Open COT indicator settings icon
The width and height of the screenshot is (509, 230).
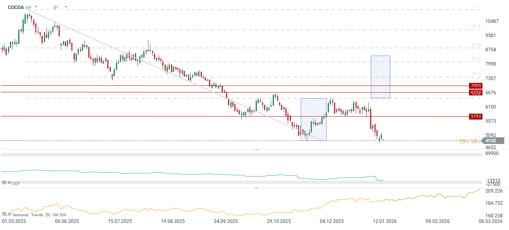(4, 183)
